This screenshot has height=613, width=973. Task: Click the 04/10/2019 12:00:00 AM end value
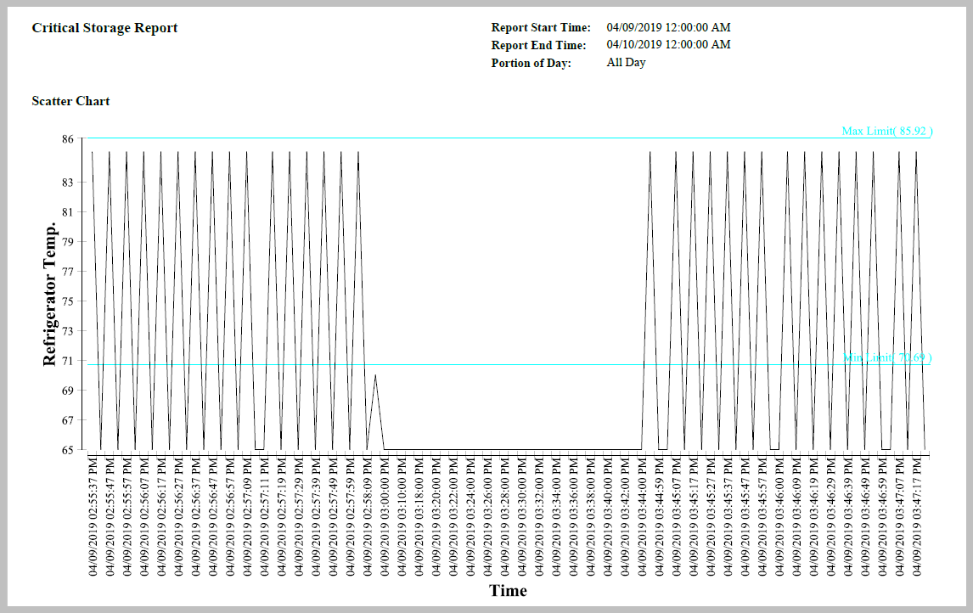pyautogui.click(x=668, y=45)
